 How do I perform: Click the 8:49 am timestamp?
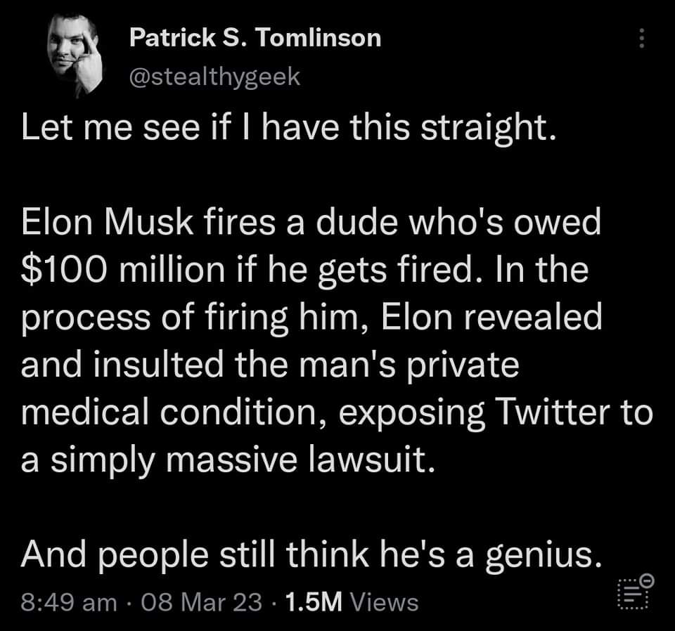[69, 602]
